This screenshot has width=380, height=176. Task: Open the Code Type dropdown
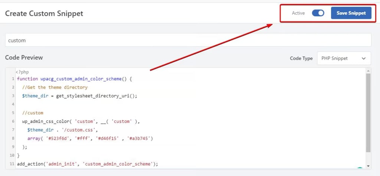click(x=344, y=58)
